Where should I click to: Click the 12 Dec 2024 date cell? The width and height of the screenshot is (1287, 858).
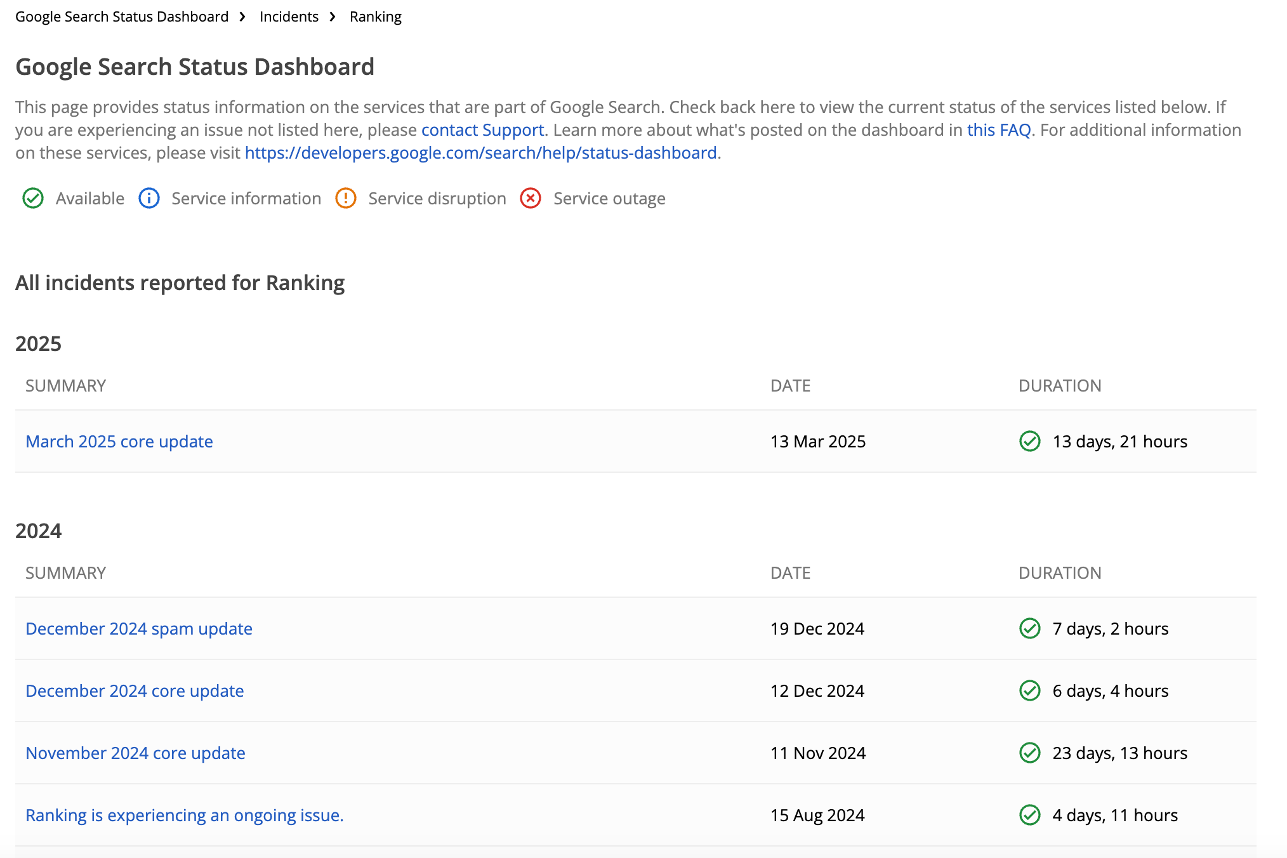tap(817, 690)
